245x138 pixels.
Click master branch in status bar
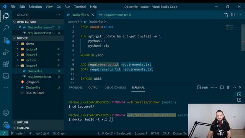coord(18,133)
